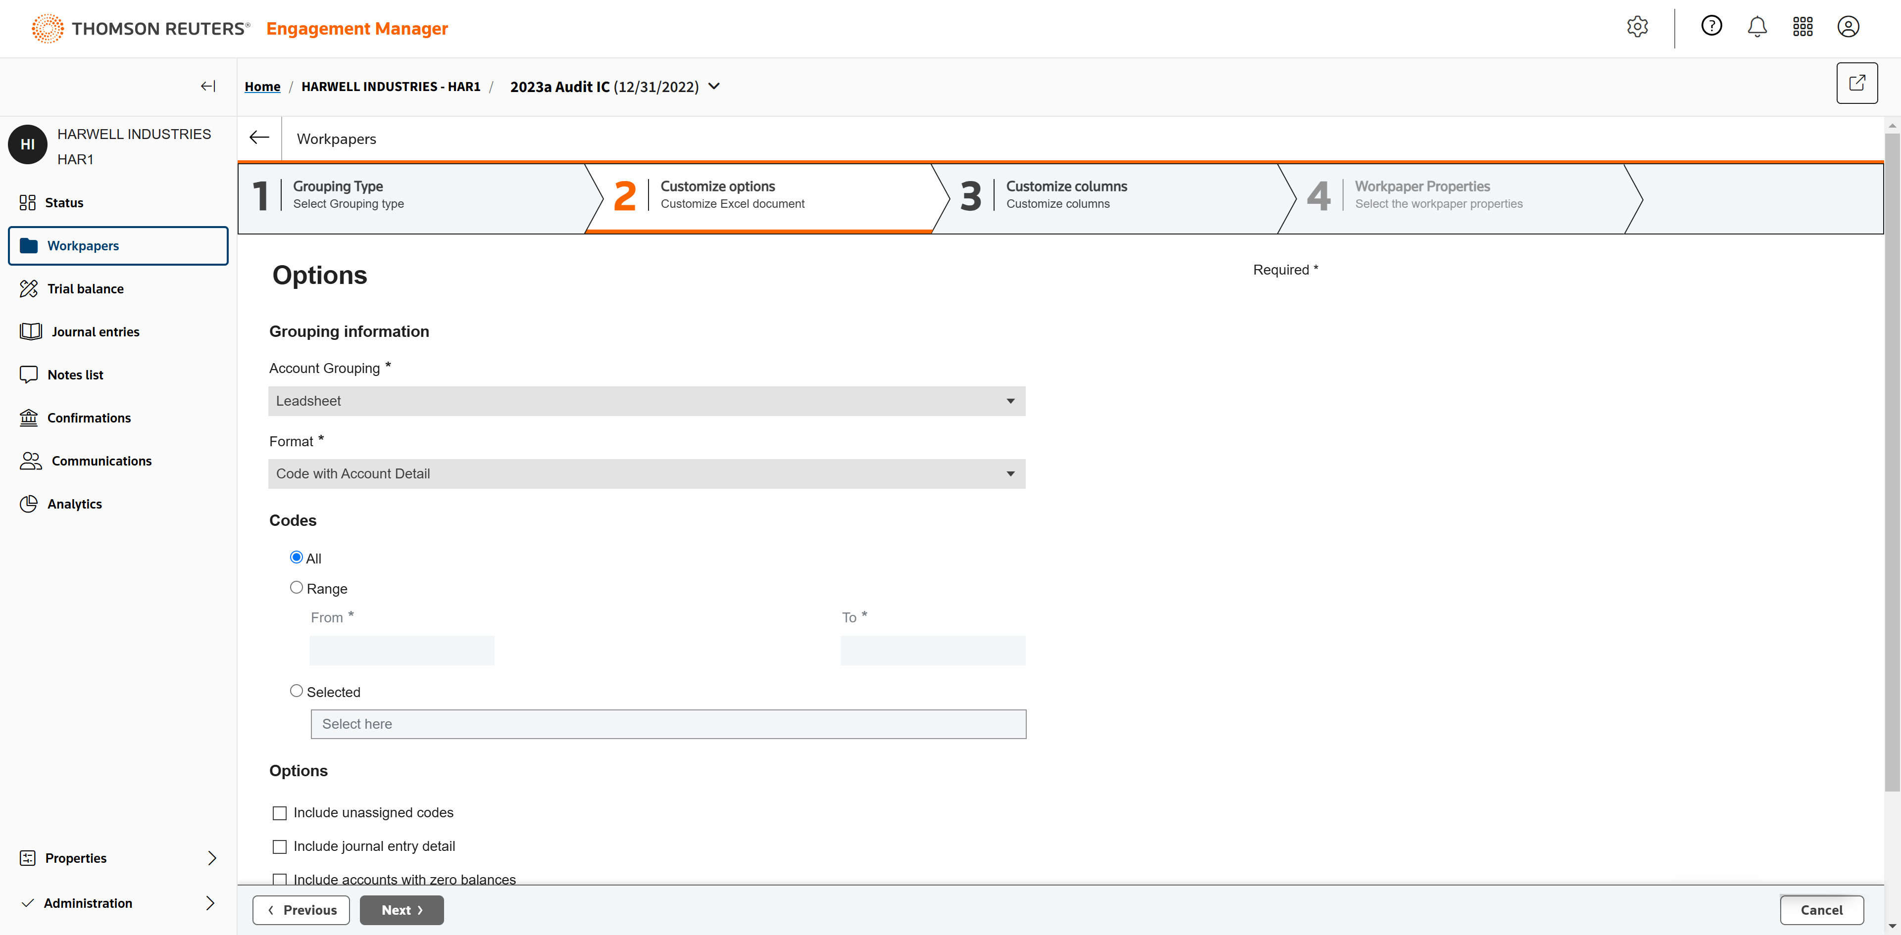Go to Trial balance in sidebar
Screen dimensions: 1901x935
coord(85,289)
